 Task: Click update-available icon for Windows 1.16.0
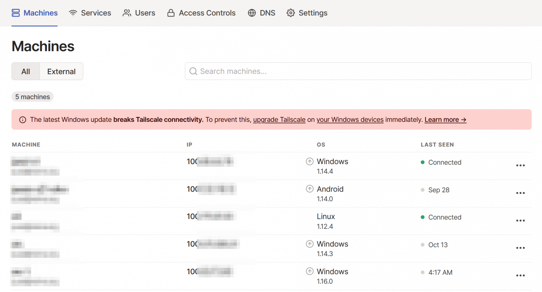[x=309, y=271]
